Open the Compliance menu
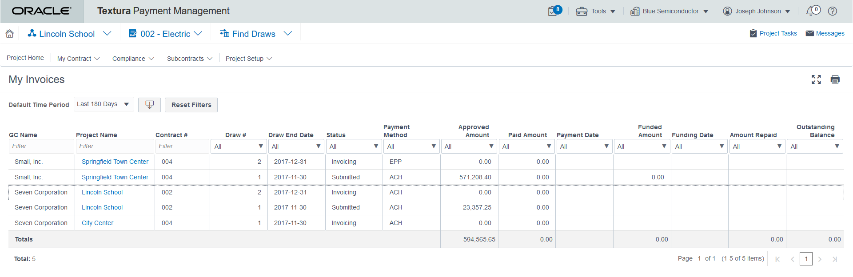Screen dimensions: 853x277 [x=133, y=59]
